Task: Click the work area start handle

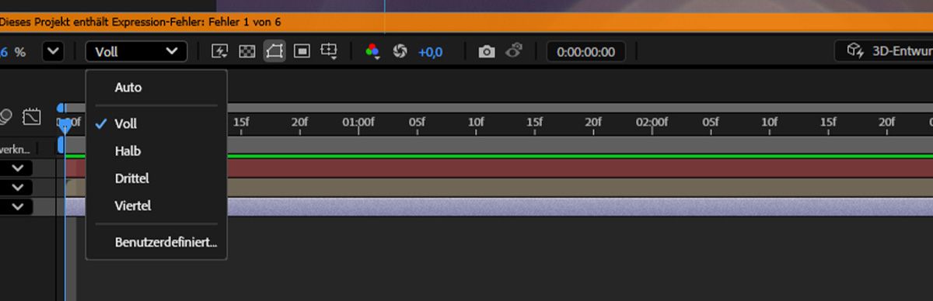Action: 61,145
